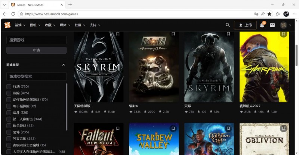This screenshot has height=155, width=299.
Task: Click the browser profile avatar
Action: (286, 14)
